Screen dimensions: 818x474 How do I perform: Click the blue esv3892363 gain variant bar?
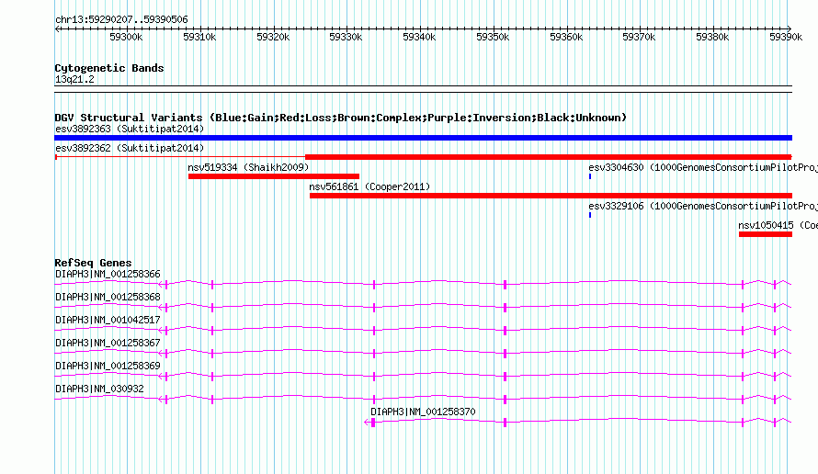tap(423, 138)
